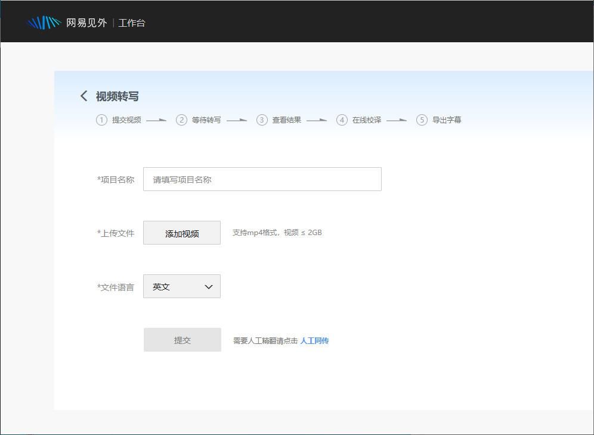594x435 pixels.
Task: Click the 网易见外 logo icon
Action: [x=44, y=23]
